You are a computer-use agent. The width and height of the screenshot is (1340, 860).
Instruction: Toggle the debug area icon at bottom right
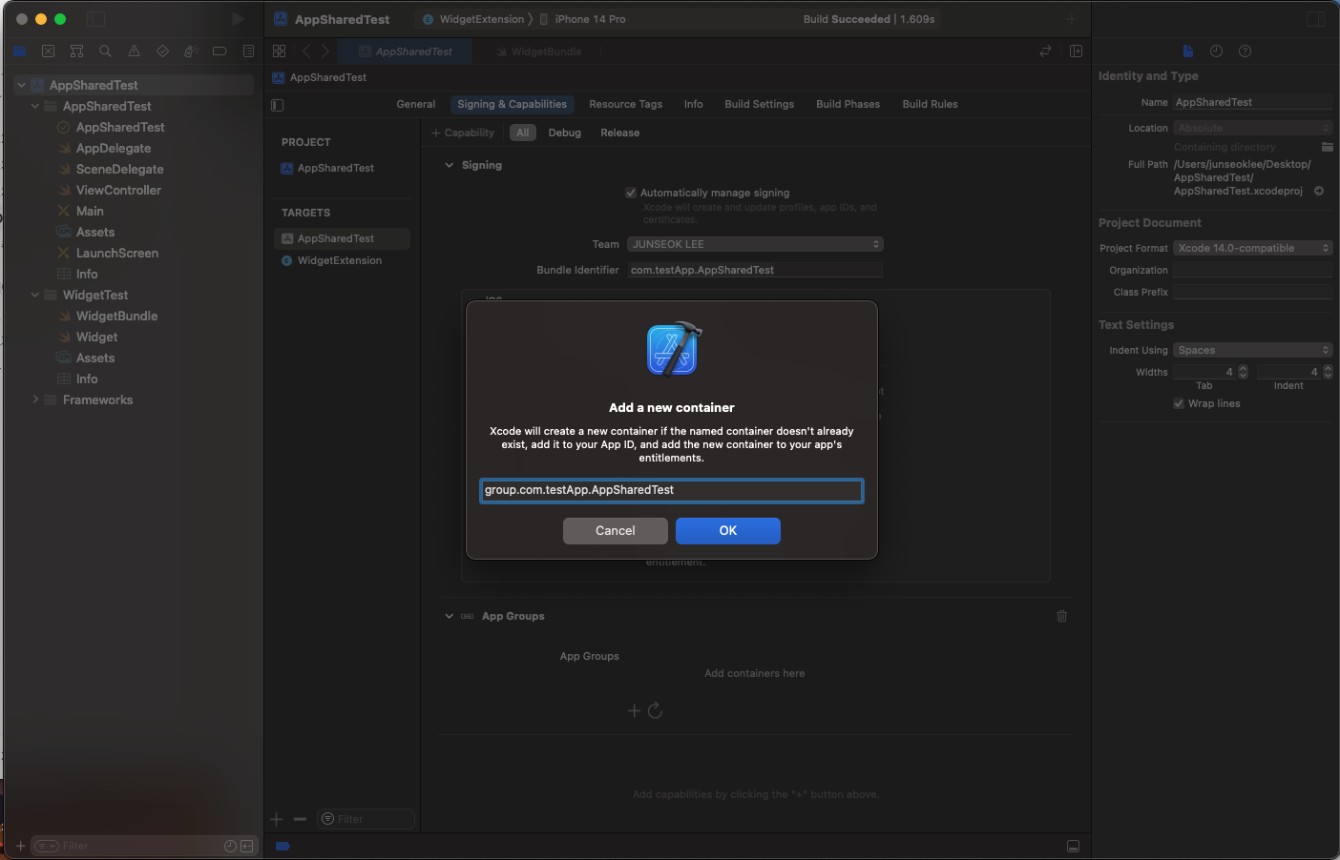coord(1073,847)
